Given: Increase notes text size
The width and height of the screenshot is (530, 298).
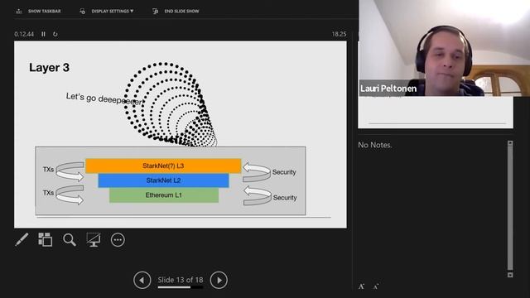Looking at the screenshot, I should [361, 286].
